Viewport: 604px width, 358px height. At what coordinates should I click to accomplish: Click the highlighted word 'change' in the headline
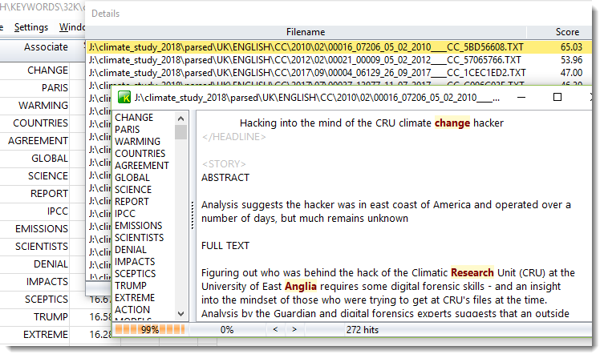coord(452,123)
